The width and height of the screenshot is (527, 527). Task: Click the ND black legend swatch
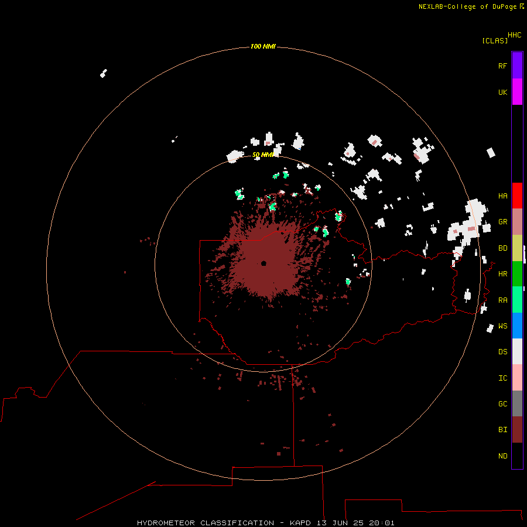click(x=517, y=456)
